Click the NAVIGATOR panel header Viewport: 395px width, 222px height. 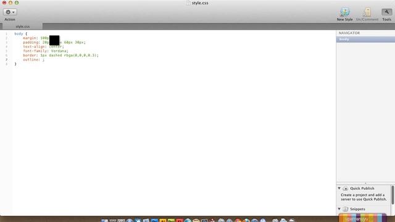(x=349, y=33)
